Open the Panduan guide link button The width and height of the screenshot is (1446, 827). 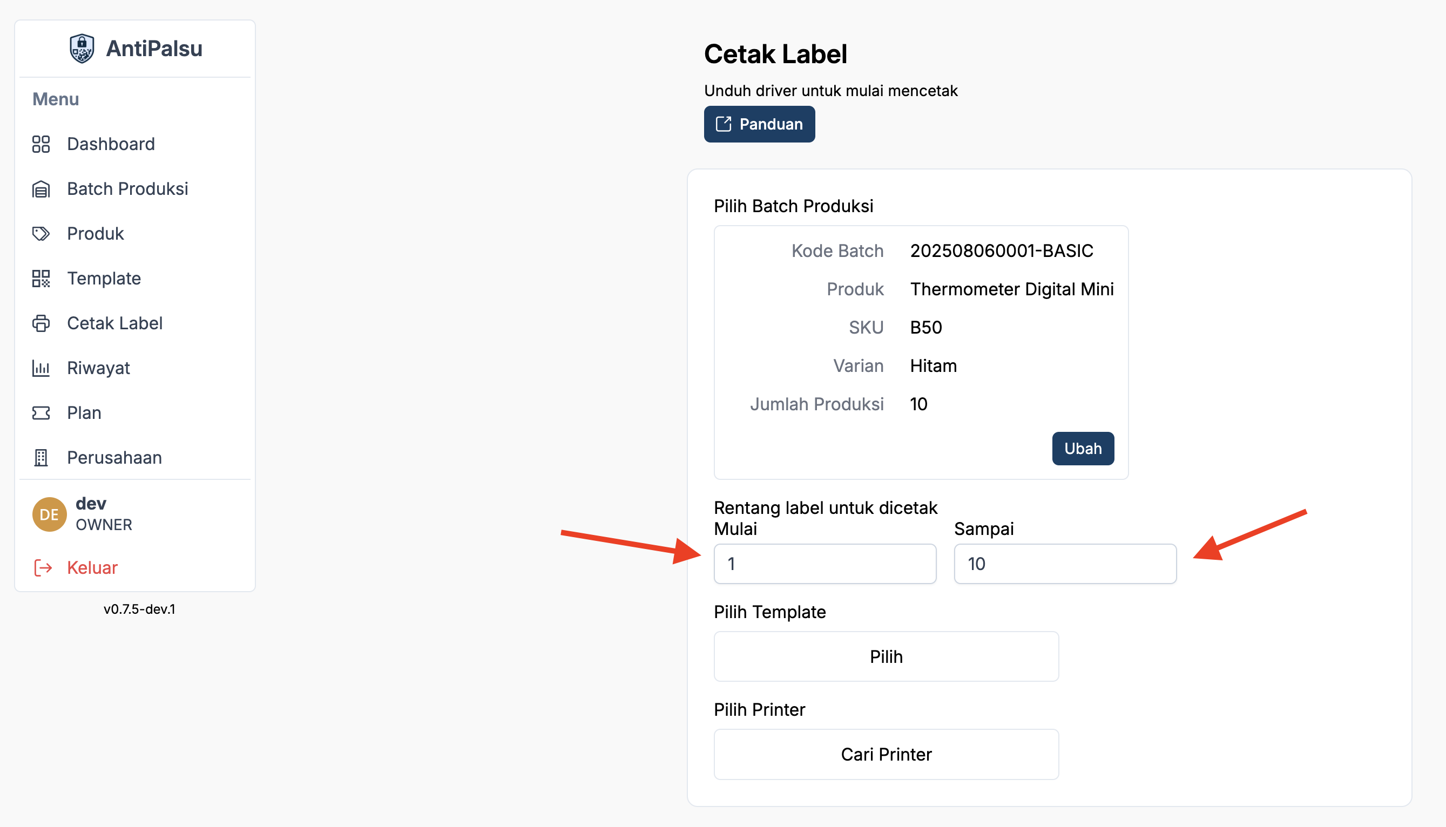pos(759,124)
